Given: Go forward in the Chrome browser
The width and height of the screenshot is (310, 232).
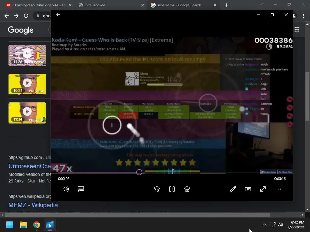Looking at the screenshot, I should pos(16,16).
